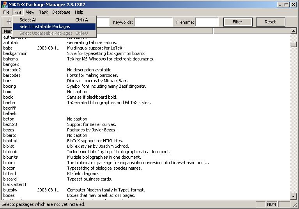The width and height of the screenshot is (299, 209).
Task: Select the biocon package
Action: pyautogui.click(x=9, y=168)
